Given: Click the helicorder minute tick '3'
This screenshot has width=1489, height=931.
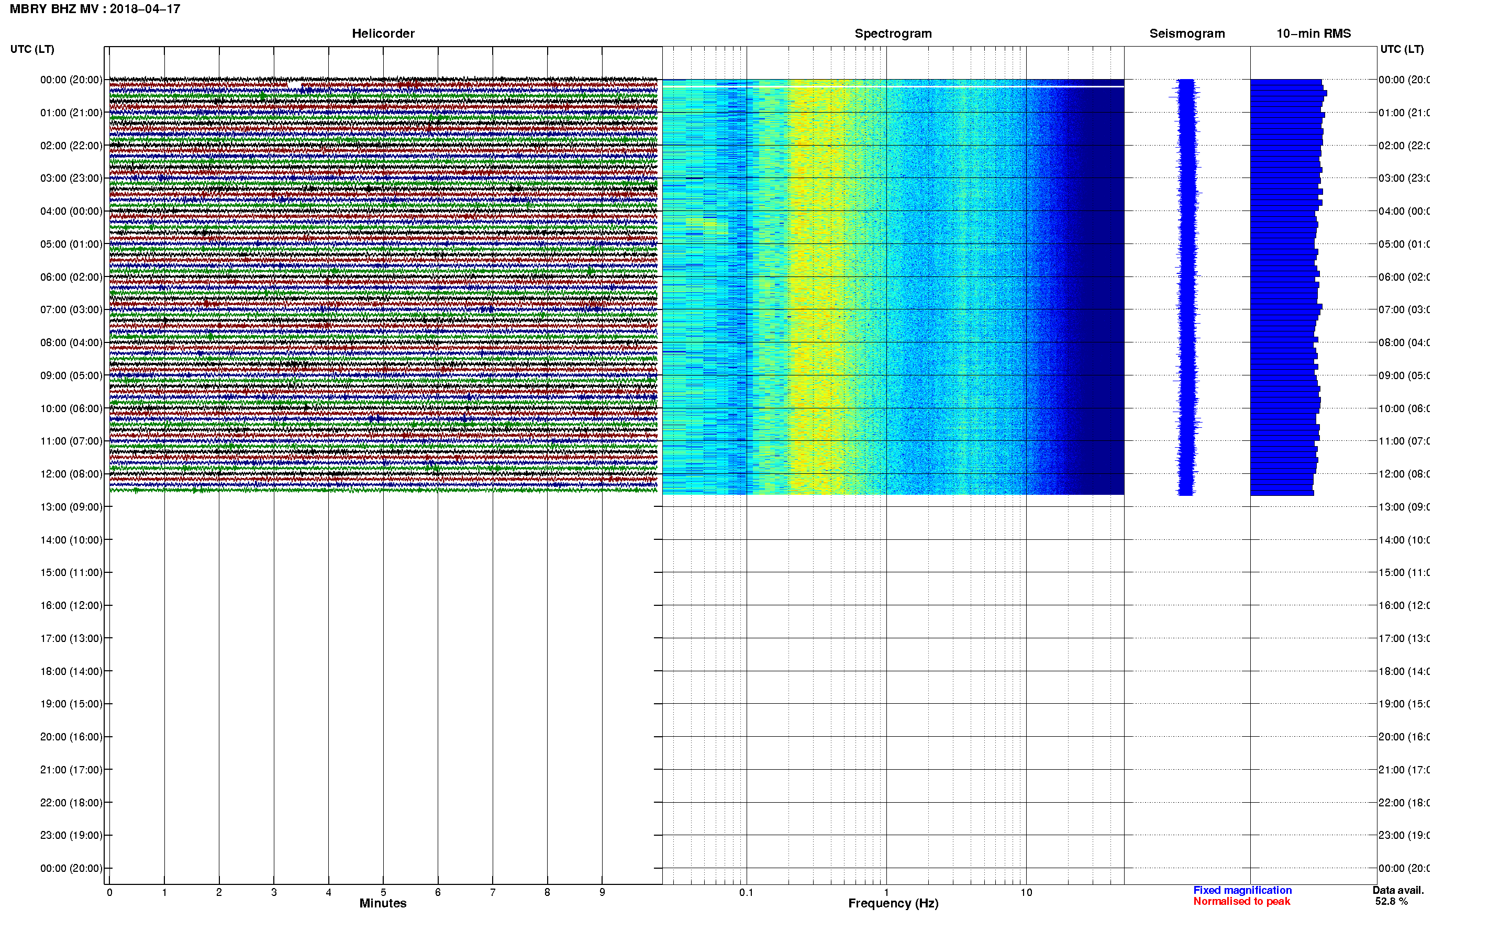Looking at the screenshot, I should pyautogui.click(x=274, y=893).
